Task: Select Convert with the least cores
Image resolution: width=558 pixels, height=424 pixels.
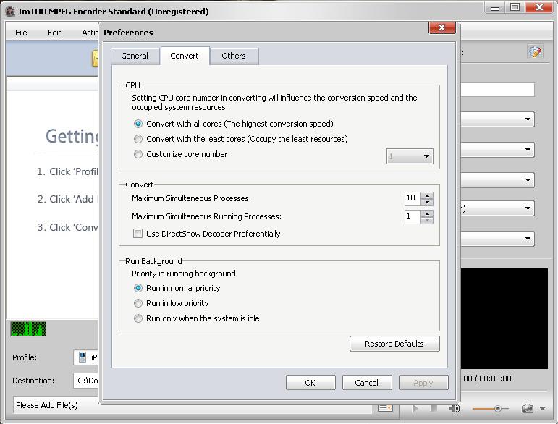Action: (x=138, y=139)
